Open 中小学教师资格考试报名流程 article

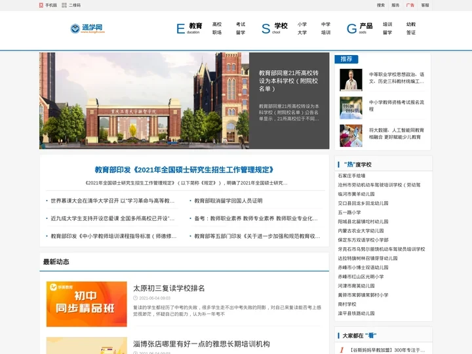(x=397, y=106)
